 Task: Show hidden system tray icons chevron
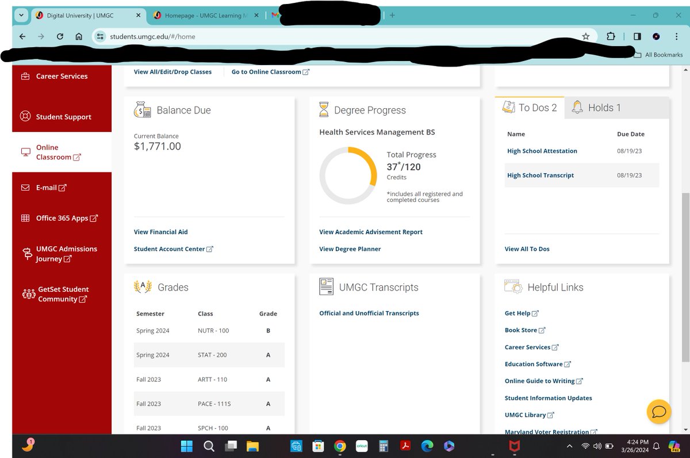569,446
